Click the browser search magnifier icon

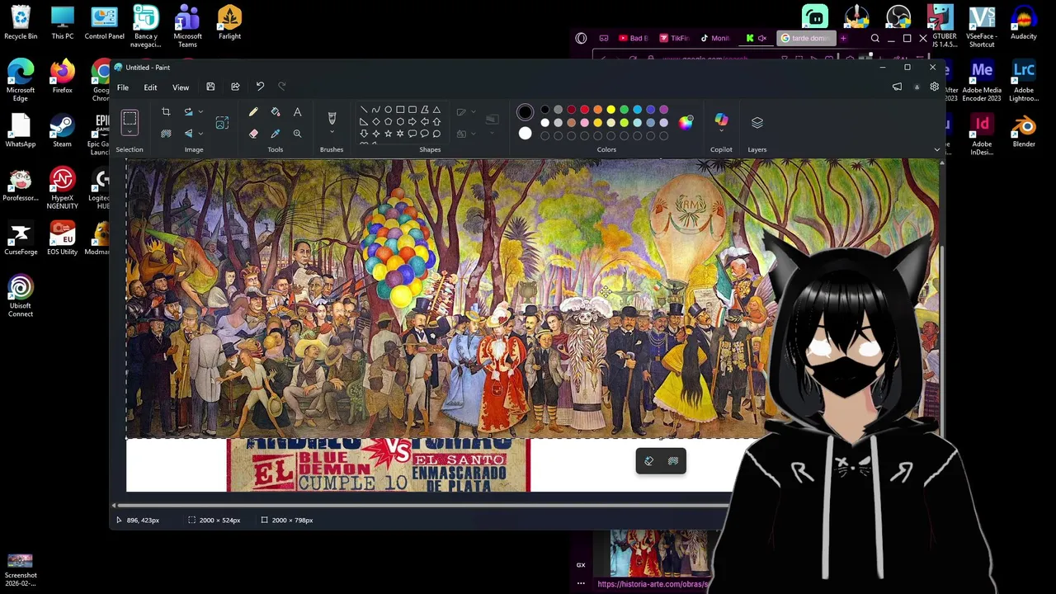click(875, 38)
